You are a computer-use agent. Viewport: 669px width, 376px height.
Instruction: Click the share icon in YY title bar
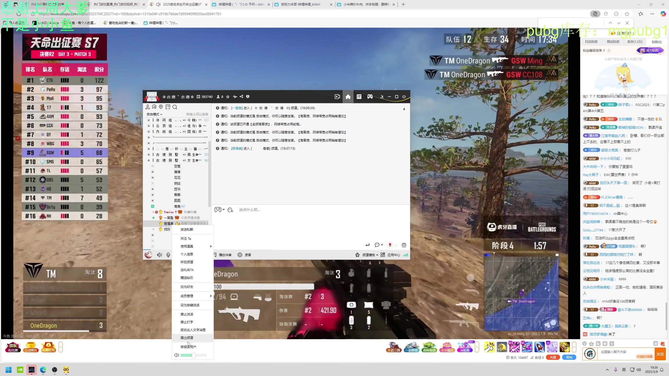pos(241,97)
